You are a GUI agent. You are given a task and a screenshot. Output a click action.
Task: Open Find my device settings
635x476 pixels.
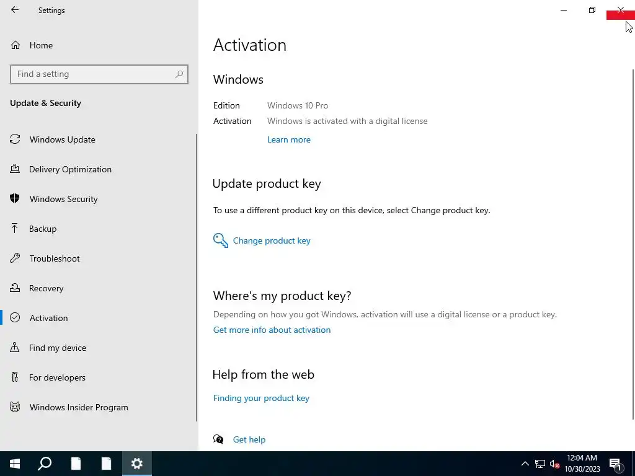tap(58, 348)
